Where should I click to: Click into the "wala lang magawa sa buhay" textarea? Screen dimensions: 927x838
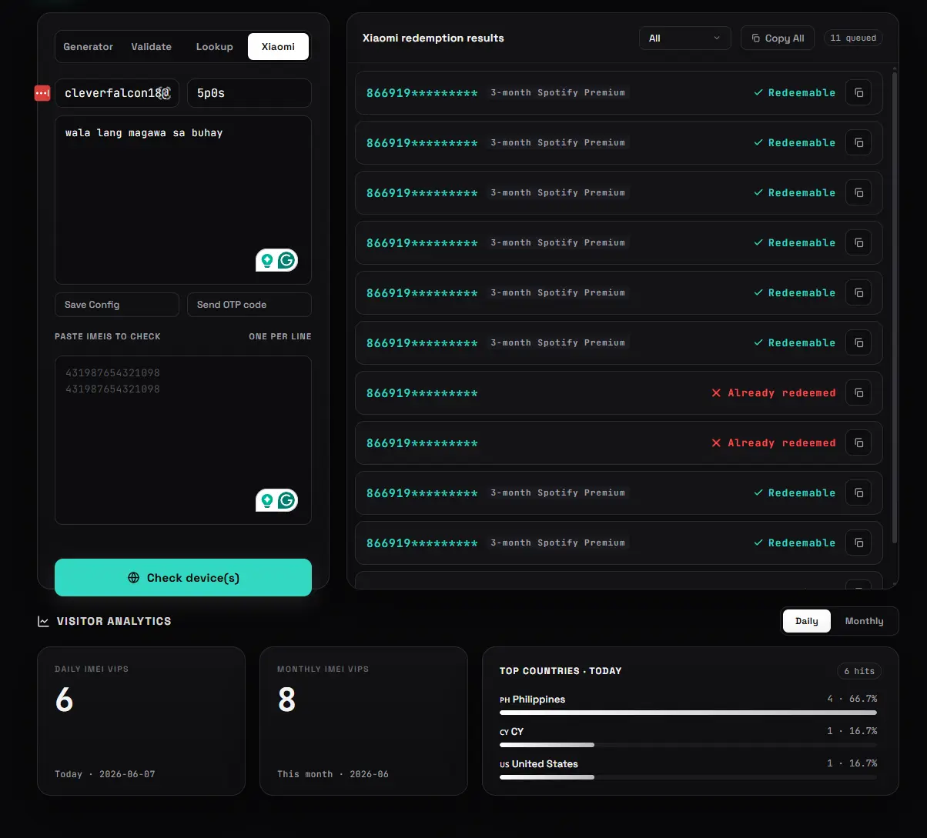pos(183,200)
